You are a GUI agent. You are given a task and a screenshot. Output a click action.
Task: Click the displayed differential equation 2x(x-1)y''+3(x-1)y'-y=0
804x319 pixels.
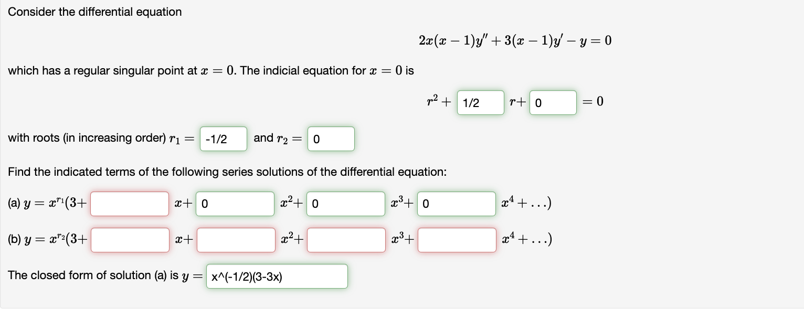tap(515, 40)
